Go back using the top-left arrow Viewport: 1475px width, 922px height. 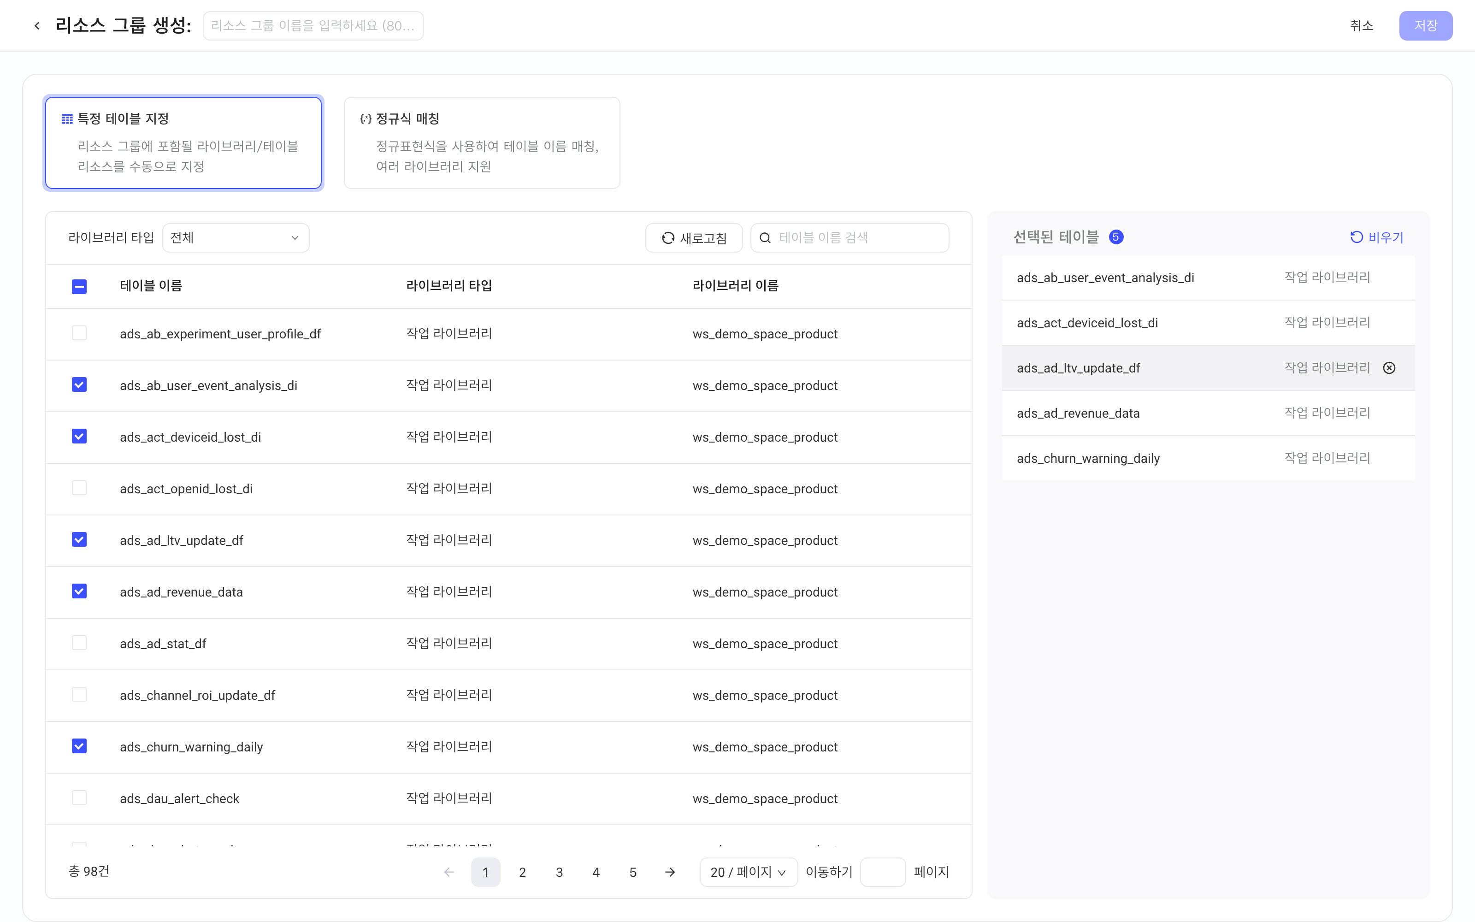click(x=37, y=26)
